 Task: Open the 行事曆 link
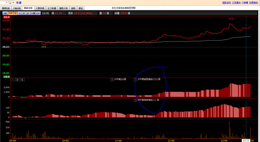pyautogui.click(x=245, y=3)
